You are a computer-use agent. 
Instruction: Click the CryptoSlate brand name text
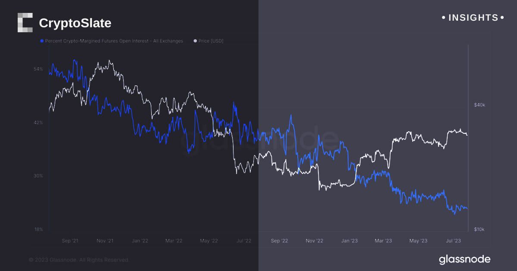[x=75, y=23]
